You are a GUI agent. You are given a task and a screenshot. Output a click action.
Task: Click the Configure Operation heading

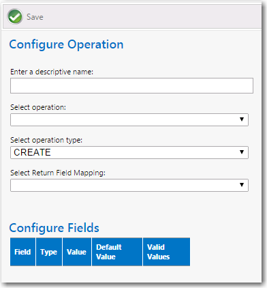click(66, 44)
